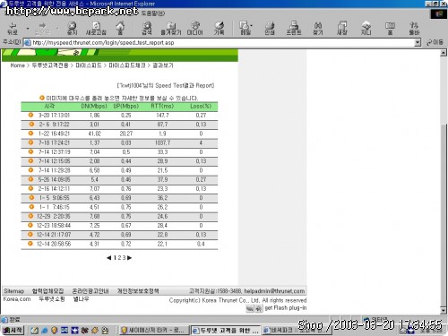Viewport: 448px width, 336px height.
Task: Click the 2-16 14:12:11 time cell
Action: [x=54, y=189]
